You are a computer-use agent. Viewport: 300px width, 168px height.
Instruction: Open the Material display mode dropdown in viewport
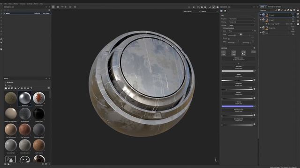click(210, 11)
